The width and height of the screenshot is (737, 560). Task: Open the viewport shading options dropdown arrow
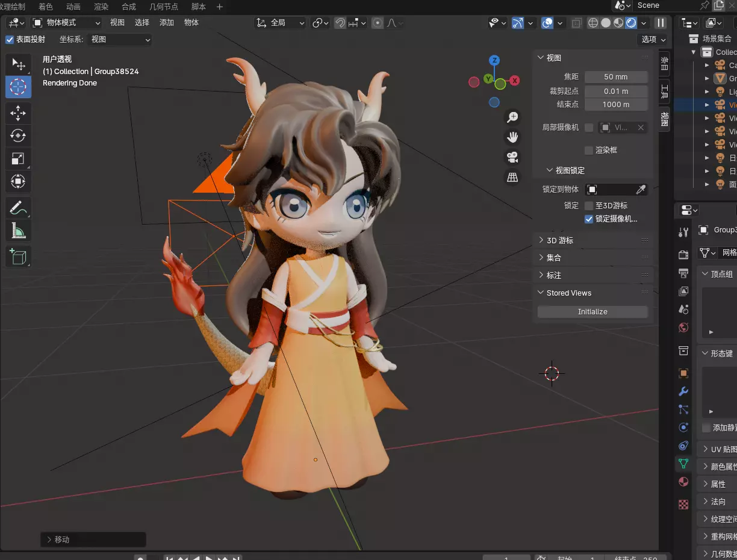pyautogui.click(x=644, y=23)
